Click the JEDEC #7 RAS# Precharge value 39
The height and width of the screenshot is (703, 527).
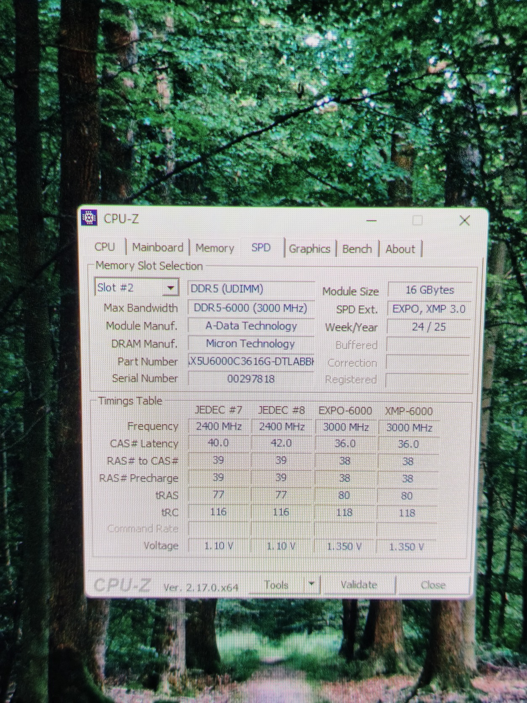click(219, 477)
